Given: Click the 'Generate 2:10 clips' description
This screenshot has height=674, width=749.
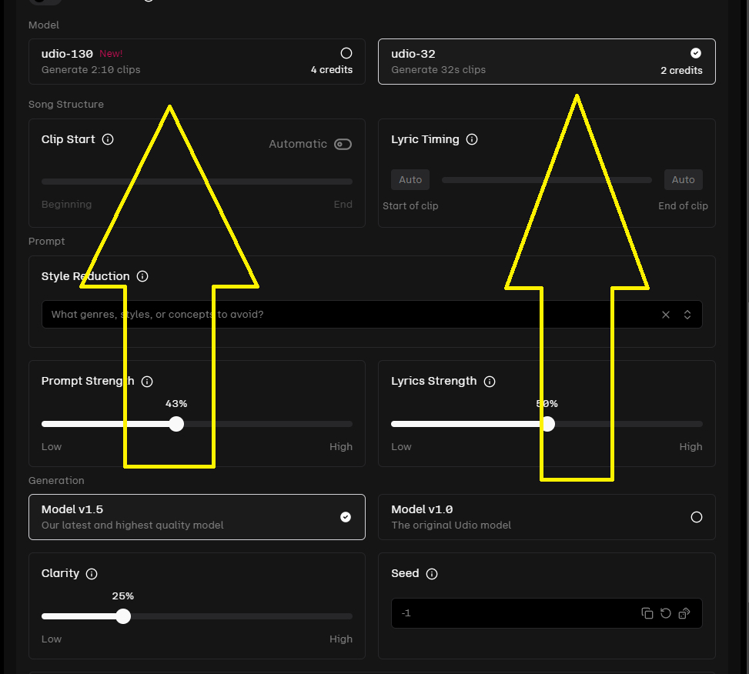Looking at the screenshot, I should point(91,70).
